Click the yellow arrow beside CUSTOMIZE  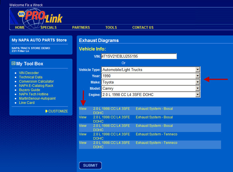coord(47,111)
